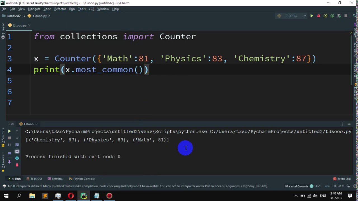
Task: Open Run panel options menu (three dots)
Action: pyautogui.click(x=342, y=124)
